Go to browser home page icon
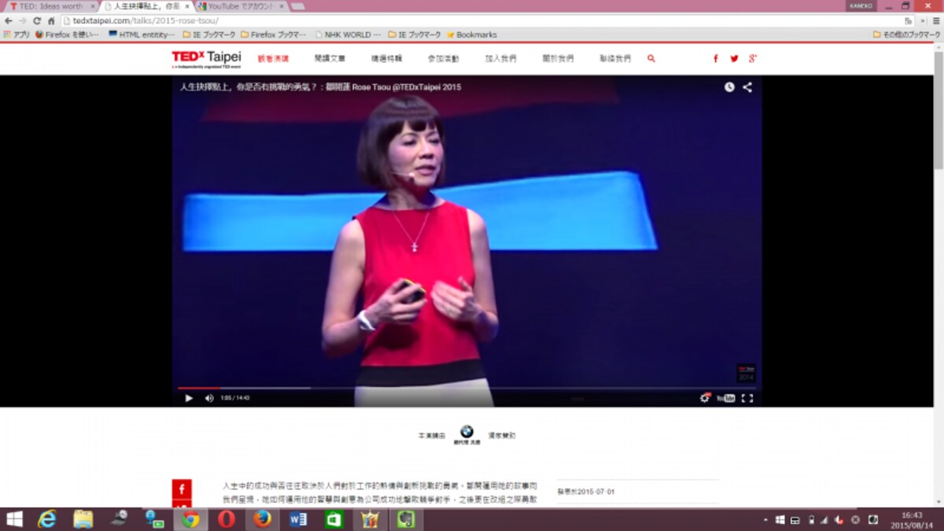Screen dimensions: 944x531 click(x=51, y=20)
